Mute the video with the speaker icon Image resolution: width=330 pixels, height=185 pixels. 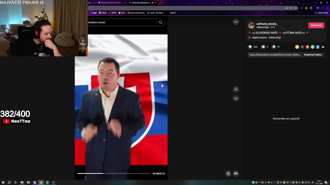(236, 173)
